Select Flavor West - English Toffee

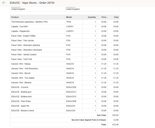23,36
